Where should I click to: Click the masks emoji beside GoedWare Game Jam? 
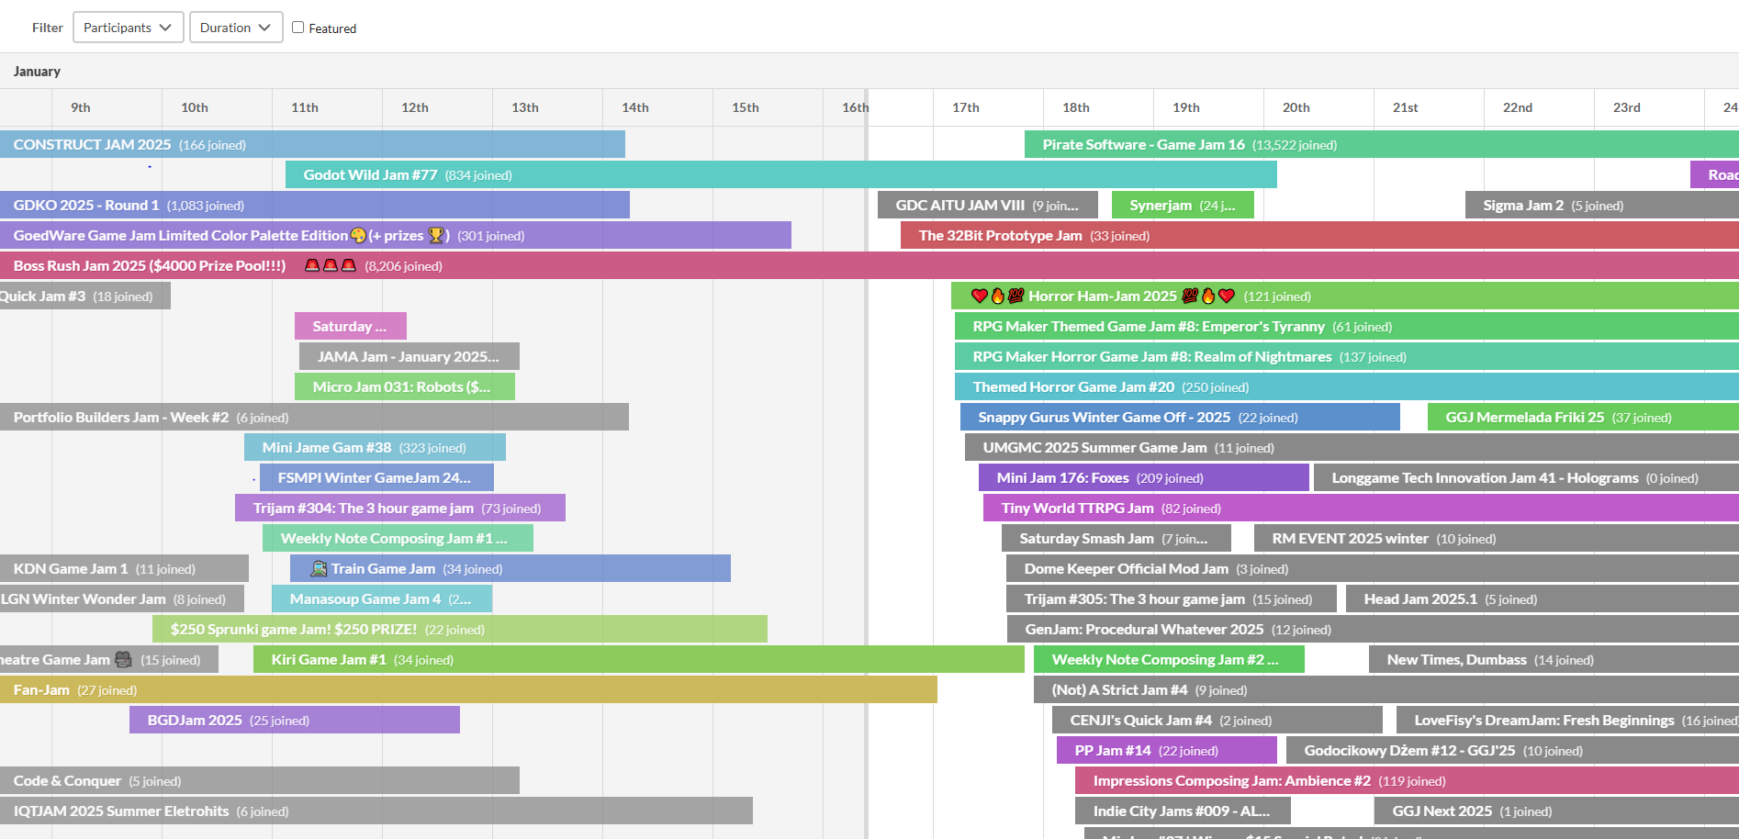pos(358,236)
